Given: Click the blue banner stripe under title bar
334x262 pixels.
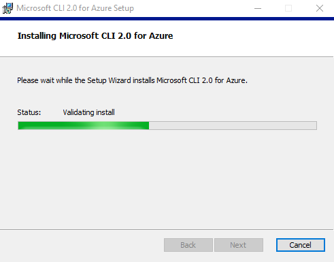Looking at the screenshot, I should pyautogui.click(x=167, y=18).
